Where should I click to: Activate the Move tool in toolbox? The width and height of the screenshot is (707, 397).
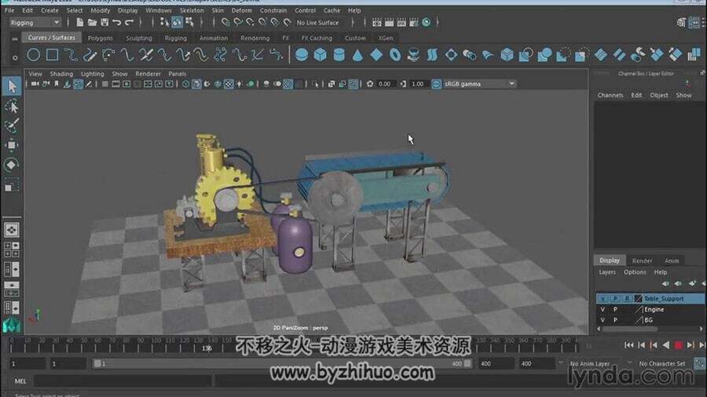coord(12,145)
